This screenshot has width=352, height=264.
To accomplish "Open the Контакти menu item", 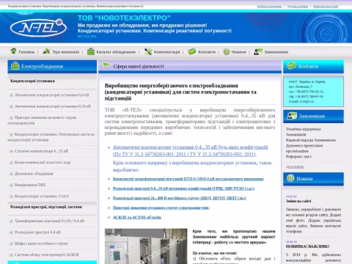I will (x=207, y=52).
